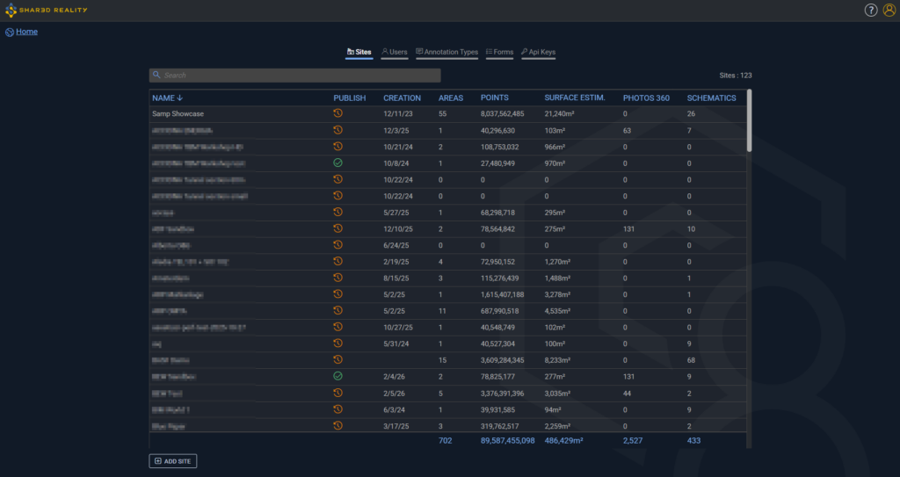Switch to the Users tab

coord(395,53)
